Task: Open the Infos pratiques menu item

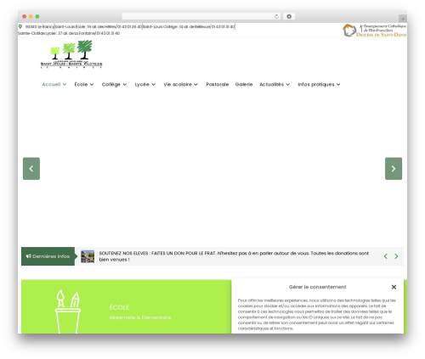Action: point(316,84)
